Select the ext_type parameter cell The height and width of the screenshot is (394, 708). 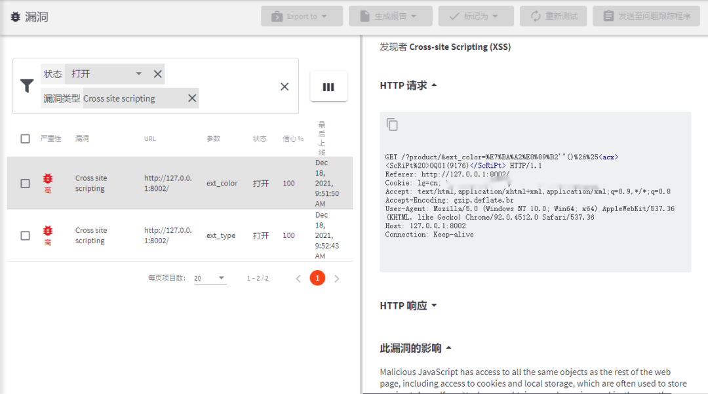[221, 235]
